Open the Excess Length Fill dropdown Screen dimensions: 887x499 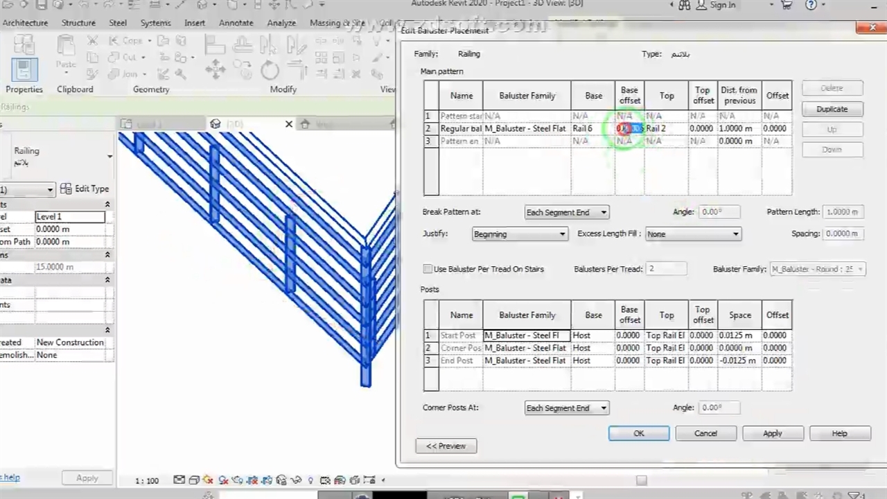pos(693,234)
